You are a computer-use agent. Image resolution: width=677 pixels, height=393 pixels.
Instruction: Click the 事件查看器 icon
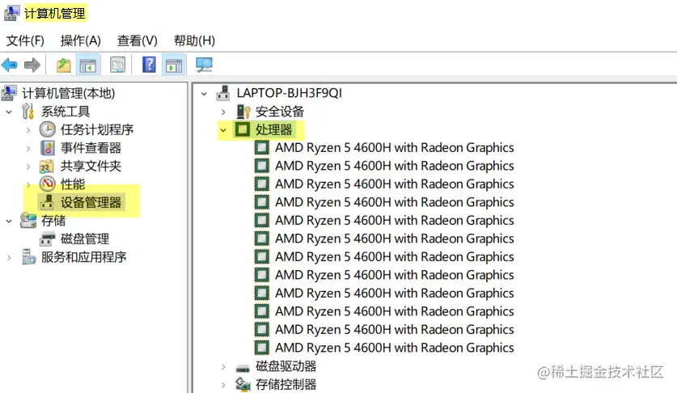tap(48, 148)
